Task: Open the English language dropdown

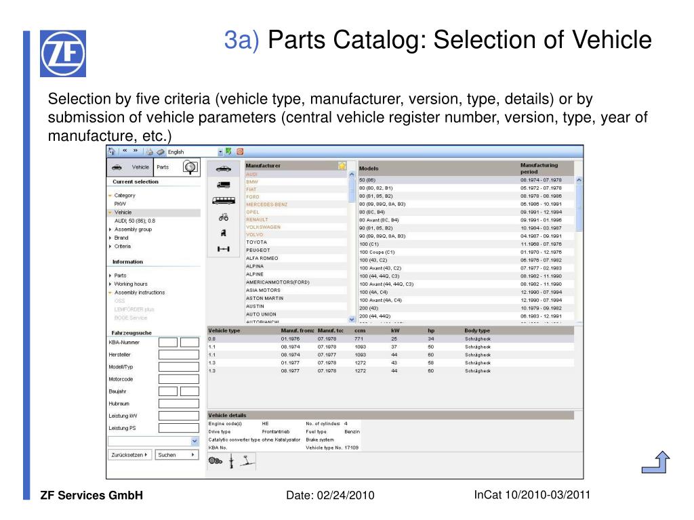Action: click(220, 152)
